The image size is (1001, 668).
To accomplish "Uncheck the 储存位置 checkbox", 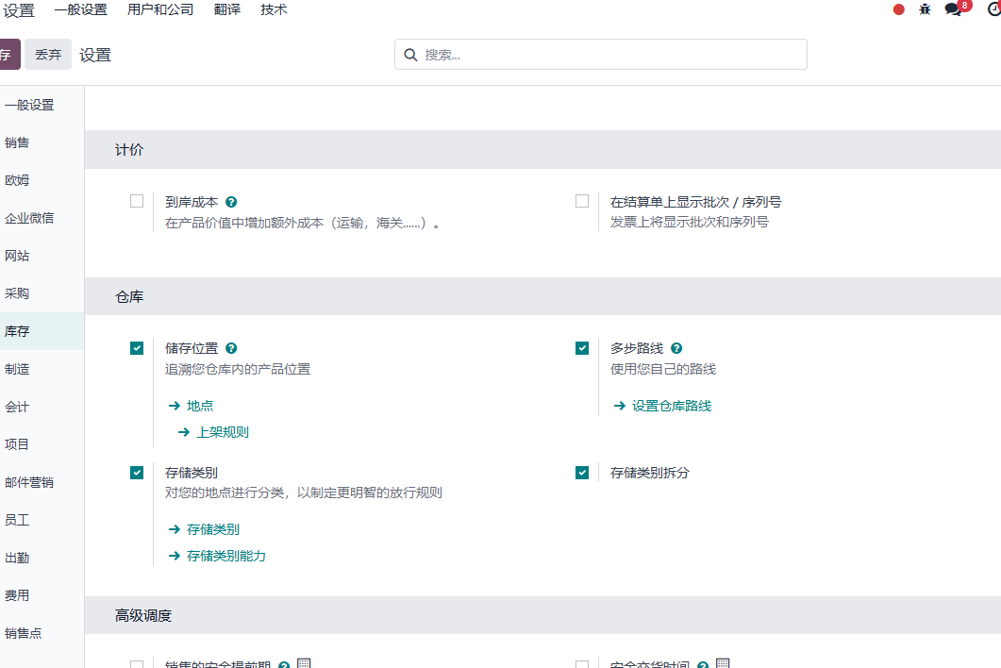I will click(x=137, y=348).
